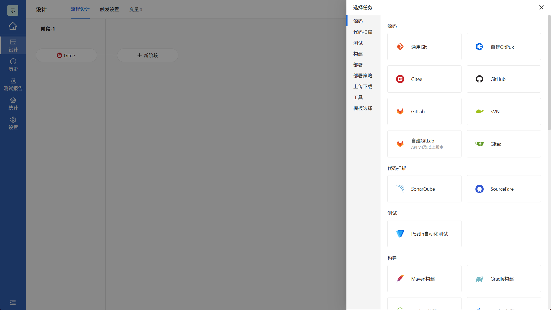This screenshot has width=551, height=310.
Task: Select the Maven构建 task icon
Action: (x=400, y=279)
